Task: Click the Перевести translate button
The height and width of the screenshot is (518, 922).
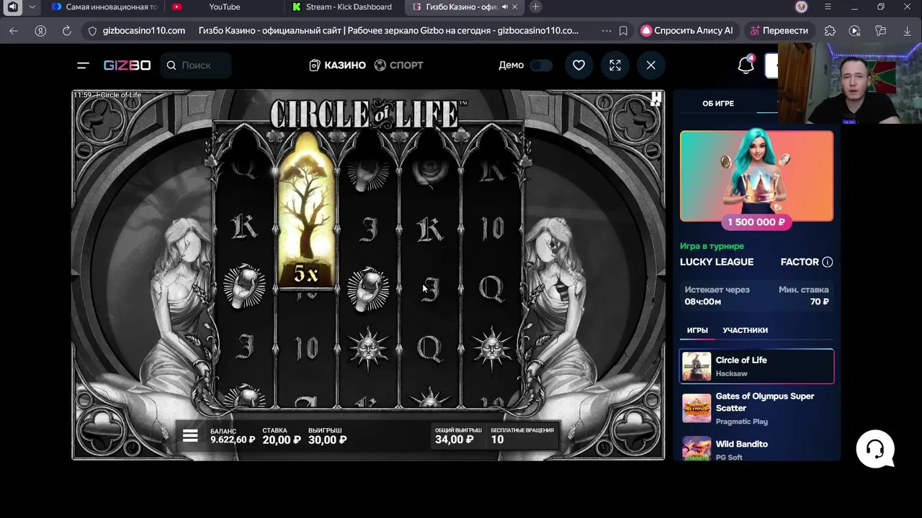Action: pos(779,31)
